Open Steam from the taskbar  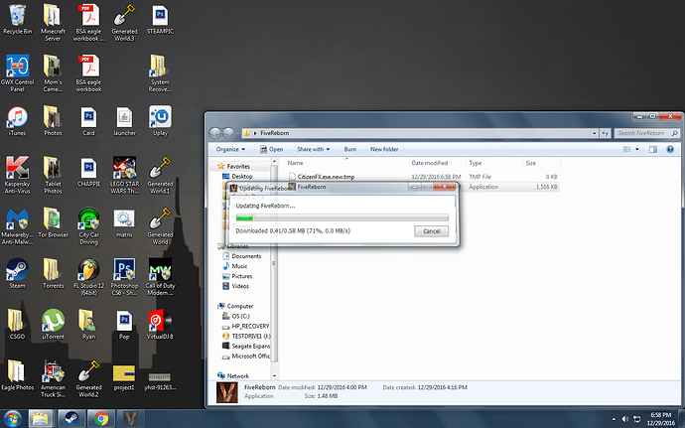[71, 419]
